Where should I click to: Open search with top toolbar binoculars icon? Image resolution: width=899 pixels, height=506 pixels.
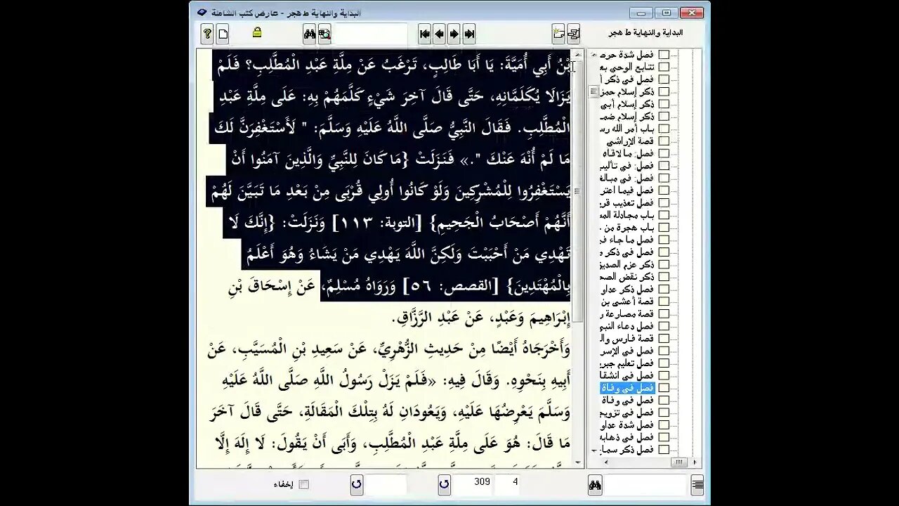pos(309,33)
